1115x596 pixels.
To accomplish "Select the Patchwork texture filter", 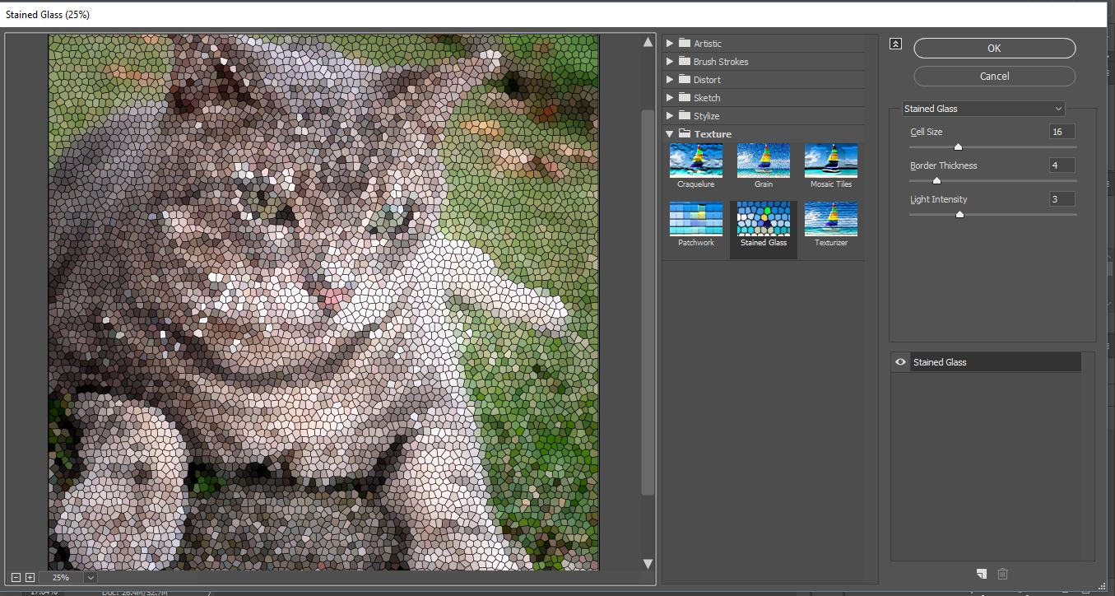I will click(695, 219).
